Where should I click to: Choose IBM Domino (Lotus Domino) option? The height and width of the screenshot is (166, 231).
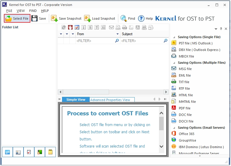pos(198,147)
